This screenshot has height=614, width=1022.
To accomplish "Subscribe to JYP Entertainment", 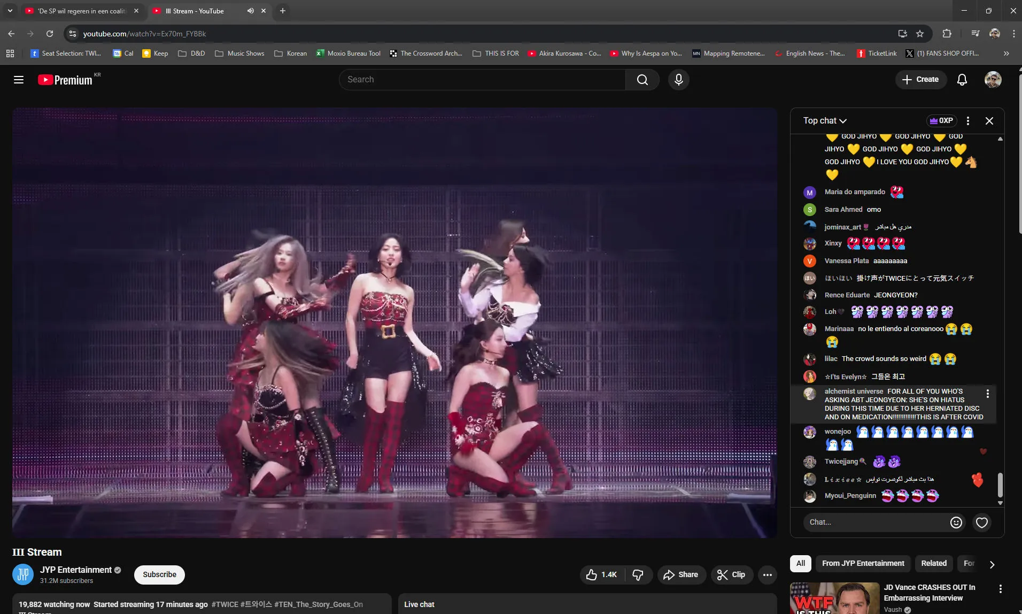I will click(x=159, y=575).
